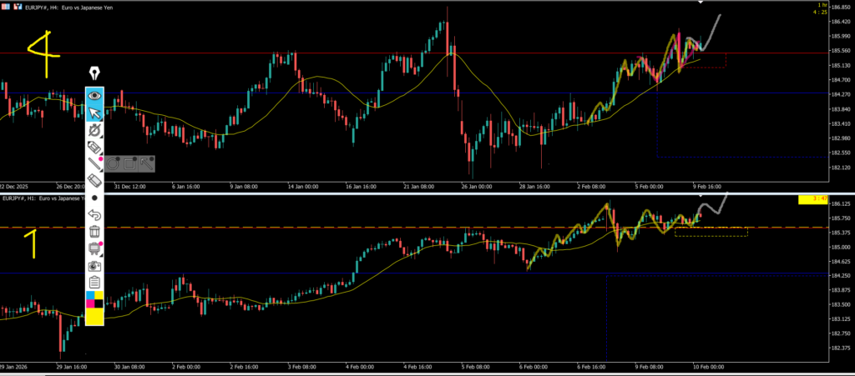The image size is (855, 376).
Task: Pick the arrow shape in the flyout
Action: [x=146, y=163]
